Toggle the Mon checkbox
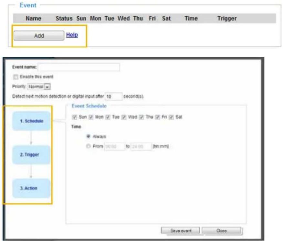Image resolution: width=283 pixels, height=241 pixels. pos(91,117)
